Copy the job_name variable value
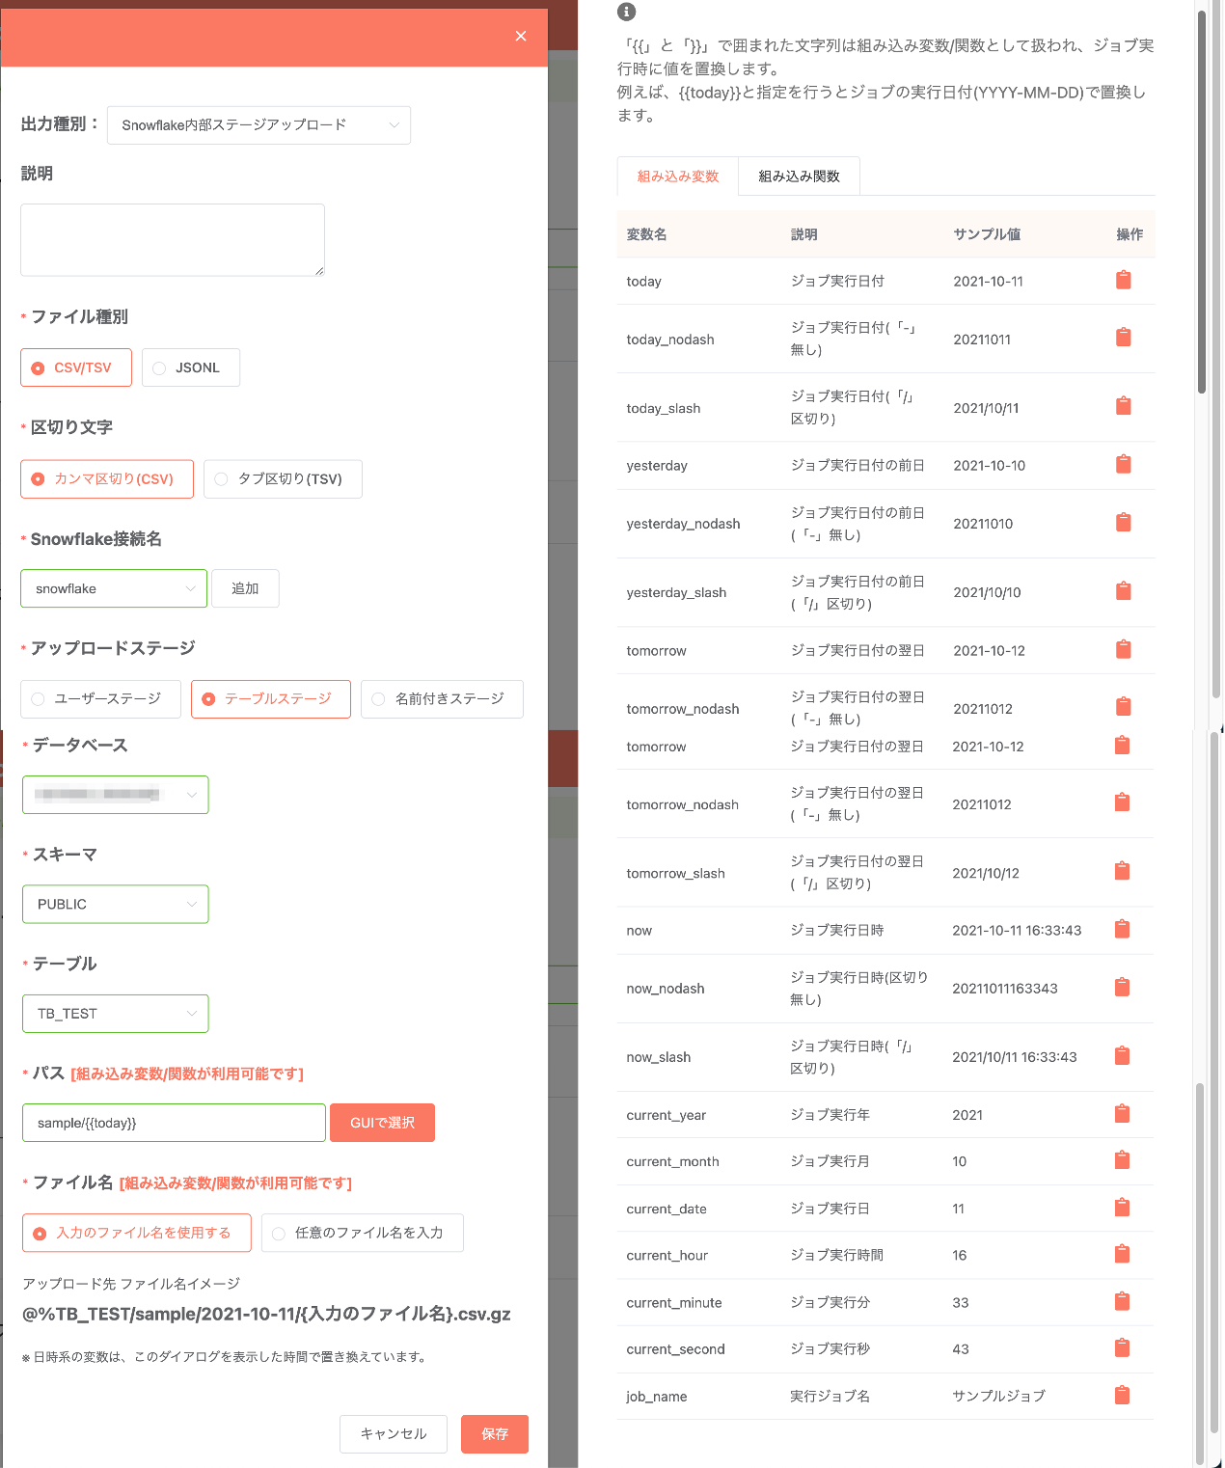1225x1468 pixels. (x=1122, y=1395)
